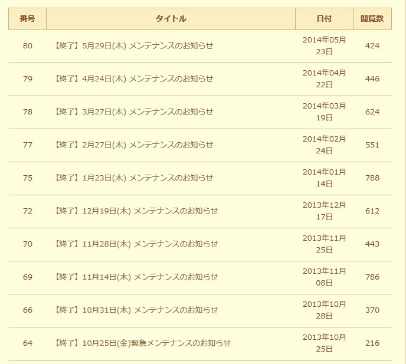The height and width of the screenshot is (364, 406).
Task: Click the タイトル column header
Action: [171, 19]
